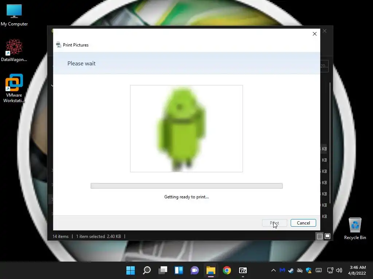Image resolution: width=373 pixels, height=279 pixels.
Task: Open the volume speaker tray icon
Action: point(339,270)
